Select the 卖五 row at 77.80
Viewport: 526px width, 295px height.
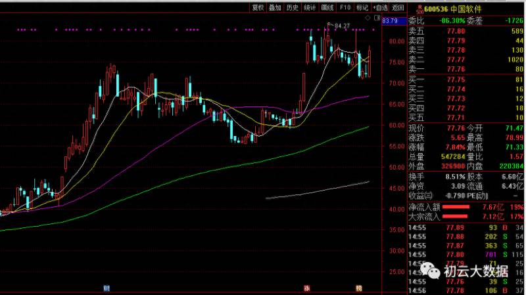coord(466,31)
